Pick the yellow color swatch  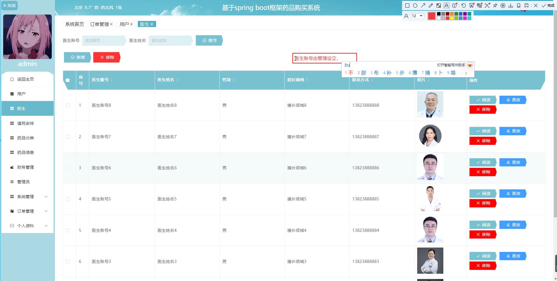click(452, 18)
